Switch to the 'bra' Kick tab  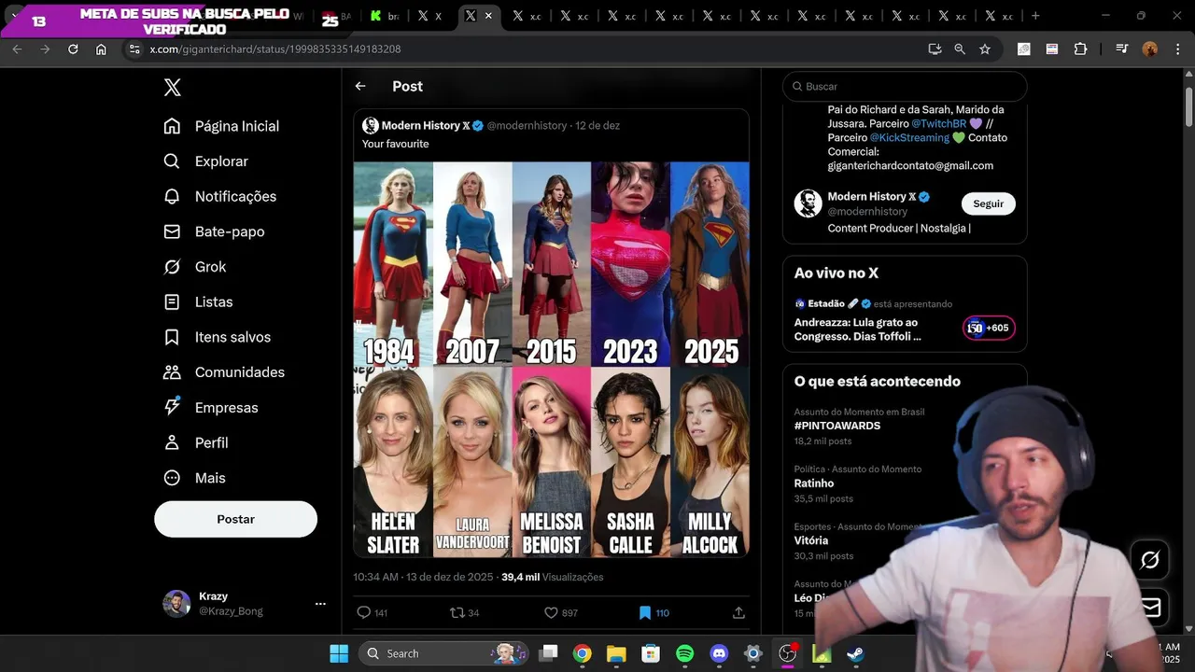click(384, 16)
